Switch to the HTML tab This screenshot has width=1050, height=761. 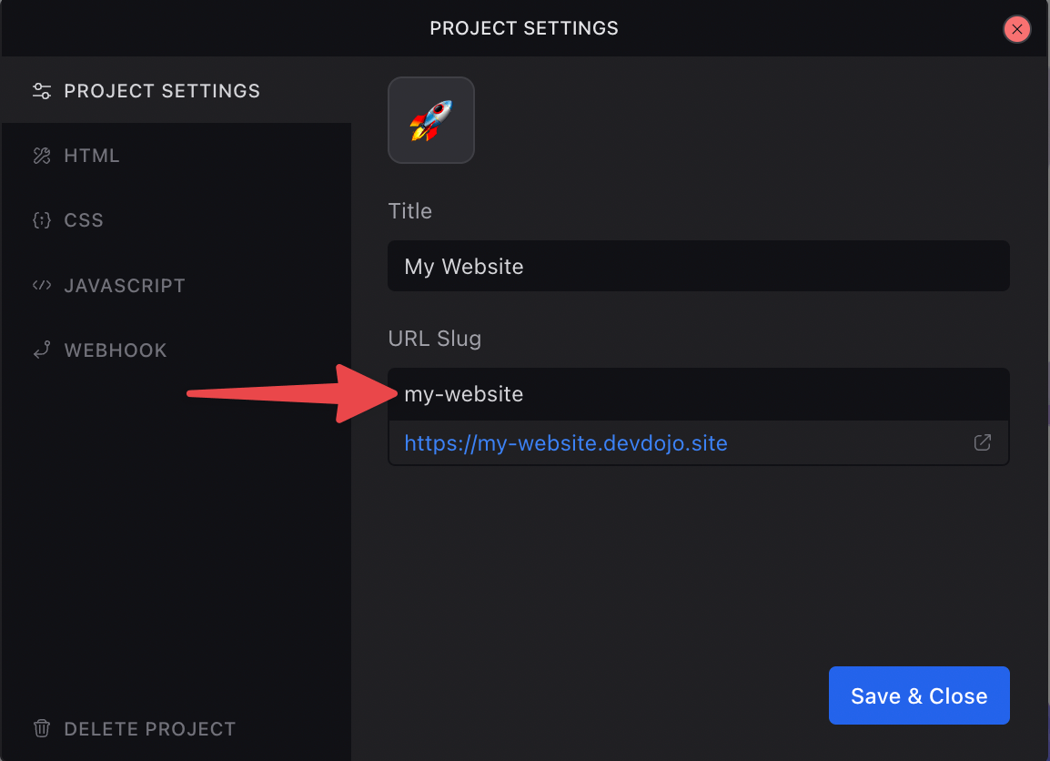point(92,156)
